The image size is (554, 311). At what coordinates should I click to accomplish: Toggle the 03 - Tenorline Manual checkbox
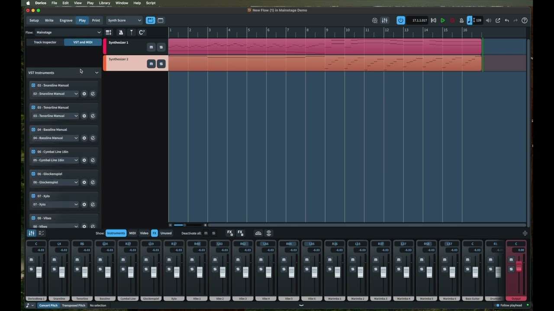coord(33,107)
